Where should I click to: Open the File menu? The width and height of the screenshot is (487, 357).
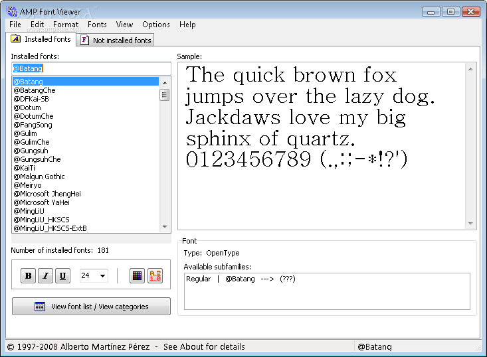point(15,25)
